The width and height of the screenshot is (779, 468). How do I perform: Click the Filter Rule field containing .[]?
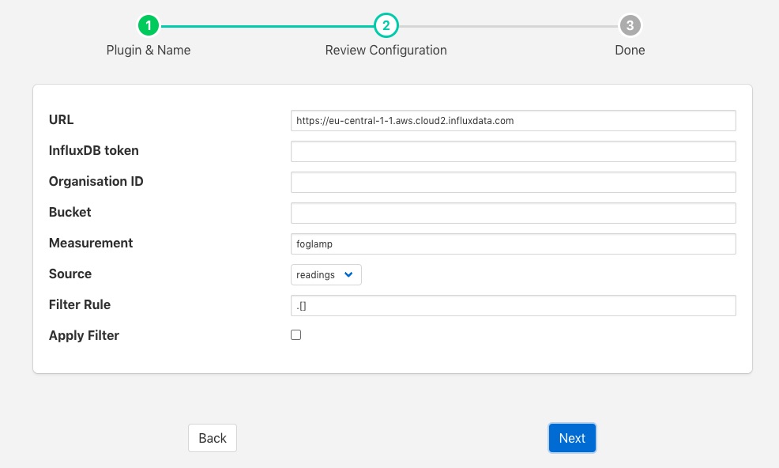514,305
